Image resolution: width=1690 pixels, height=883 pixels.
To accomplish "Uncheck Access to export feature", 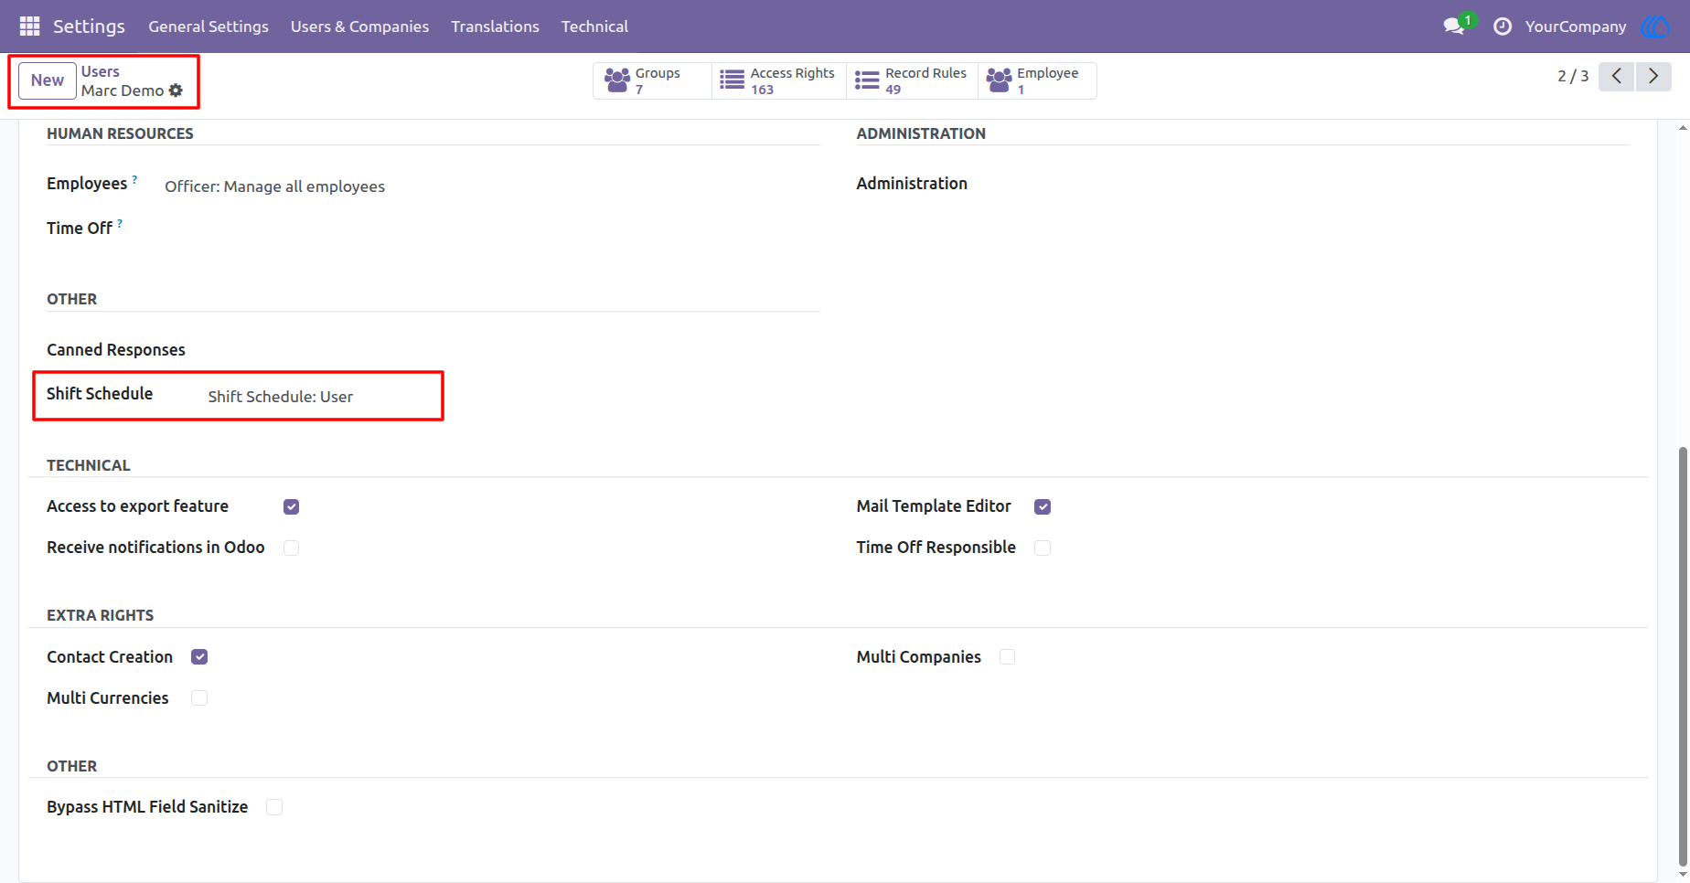I will (x=291, y=506).
